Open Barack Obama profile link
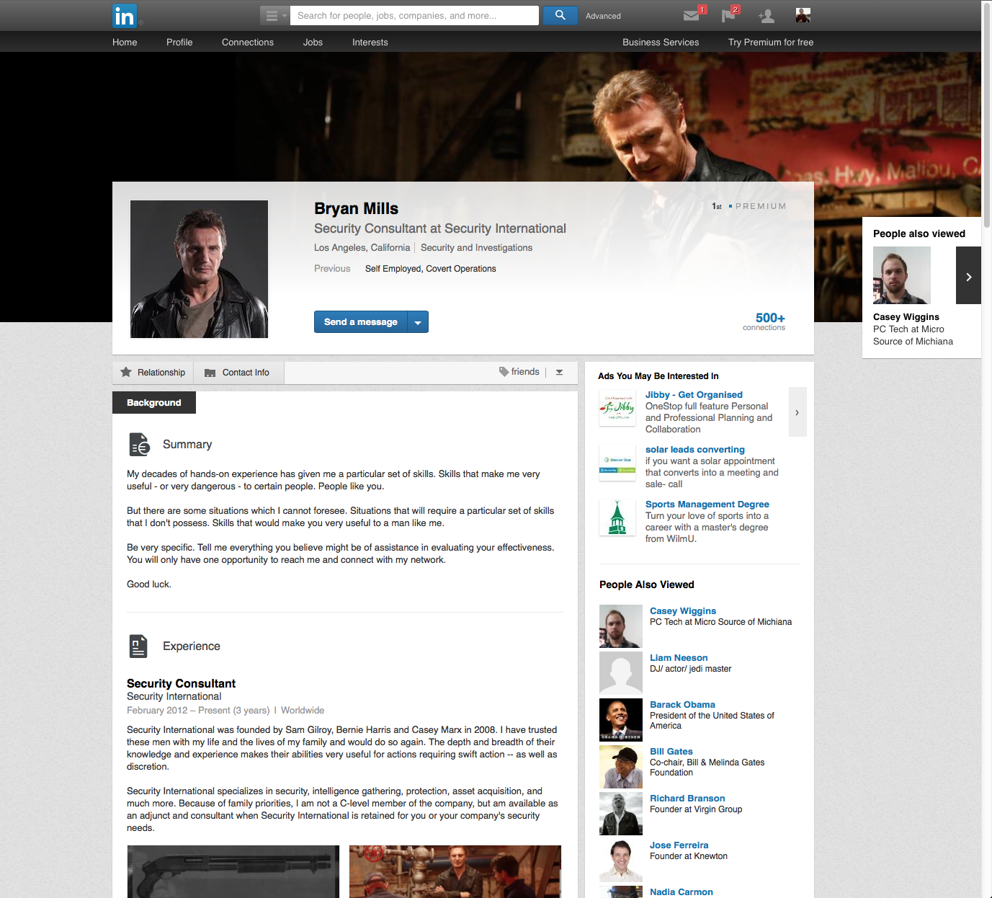Image resolution: width=992 pixels, height=898 pixels. (682, 705)
